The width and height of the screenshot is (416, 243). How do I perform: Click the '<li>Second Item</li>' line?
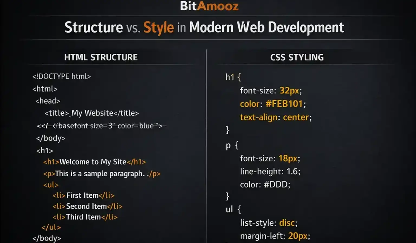pos(87,206)
